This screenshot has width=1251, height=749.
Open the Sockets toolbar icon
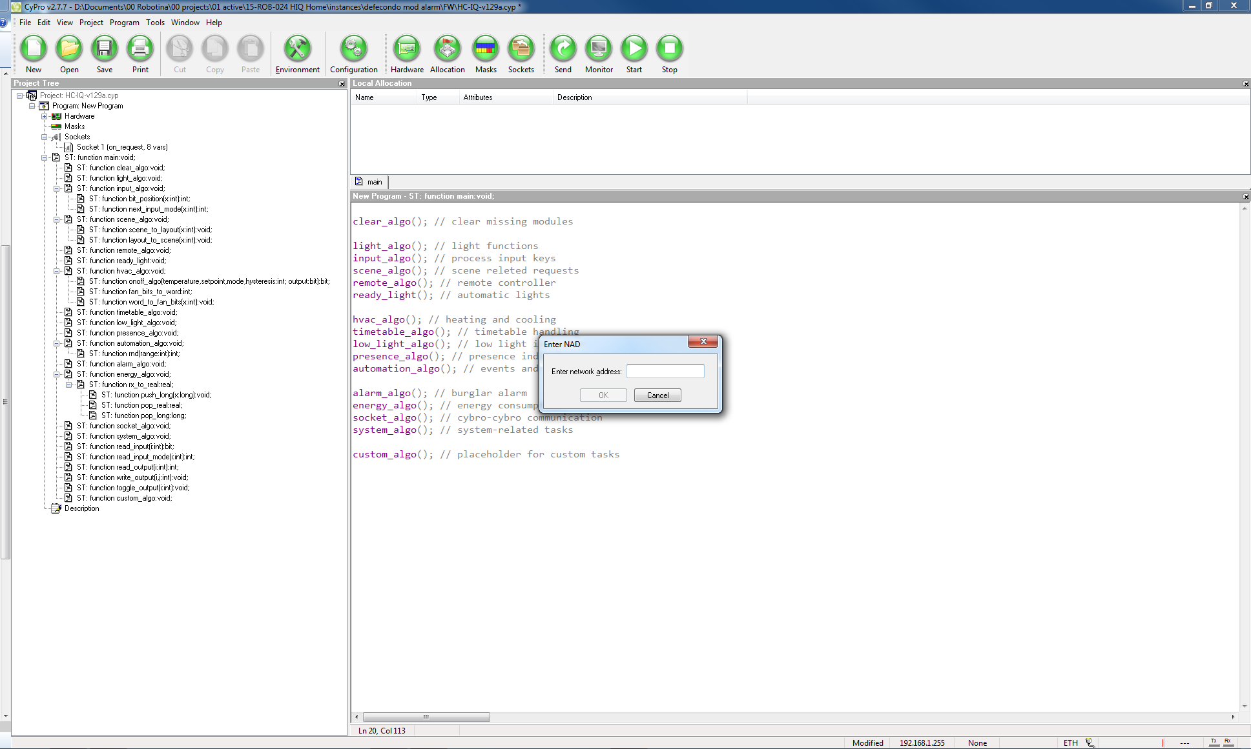tap(521, 49)
